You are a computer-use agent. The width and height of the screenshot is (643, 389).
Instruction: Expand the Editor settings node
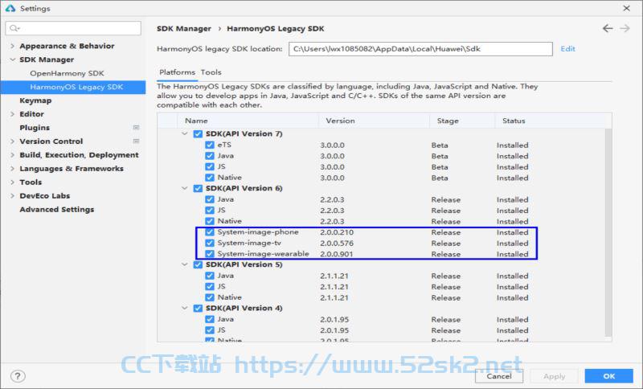(12, 114)
